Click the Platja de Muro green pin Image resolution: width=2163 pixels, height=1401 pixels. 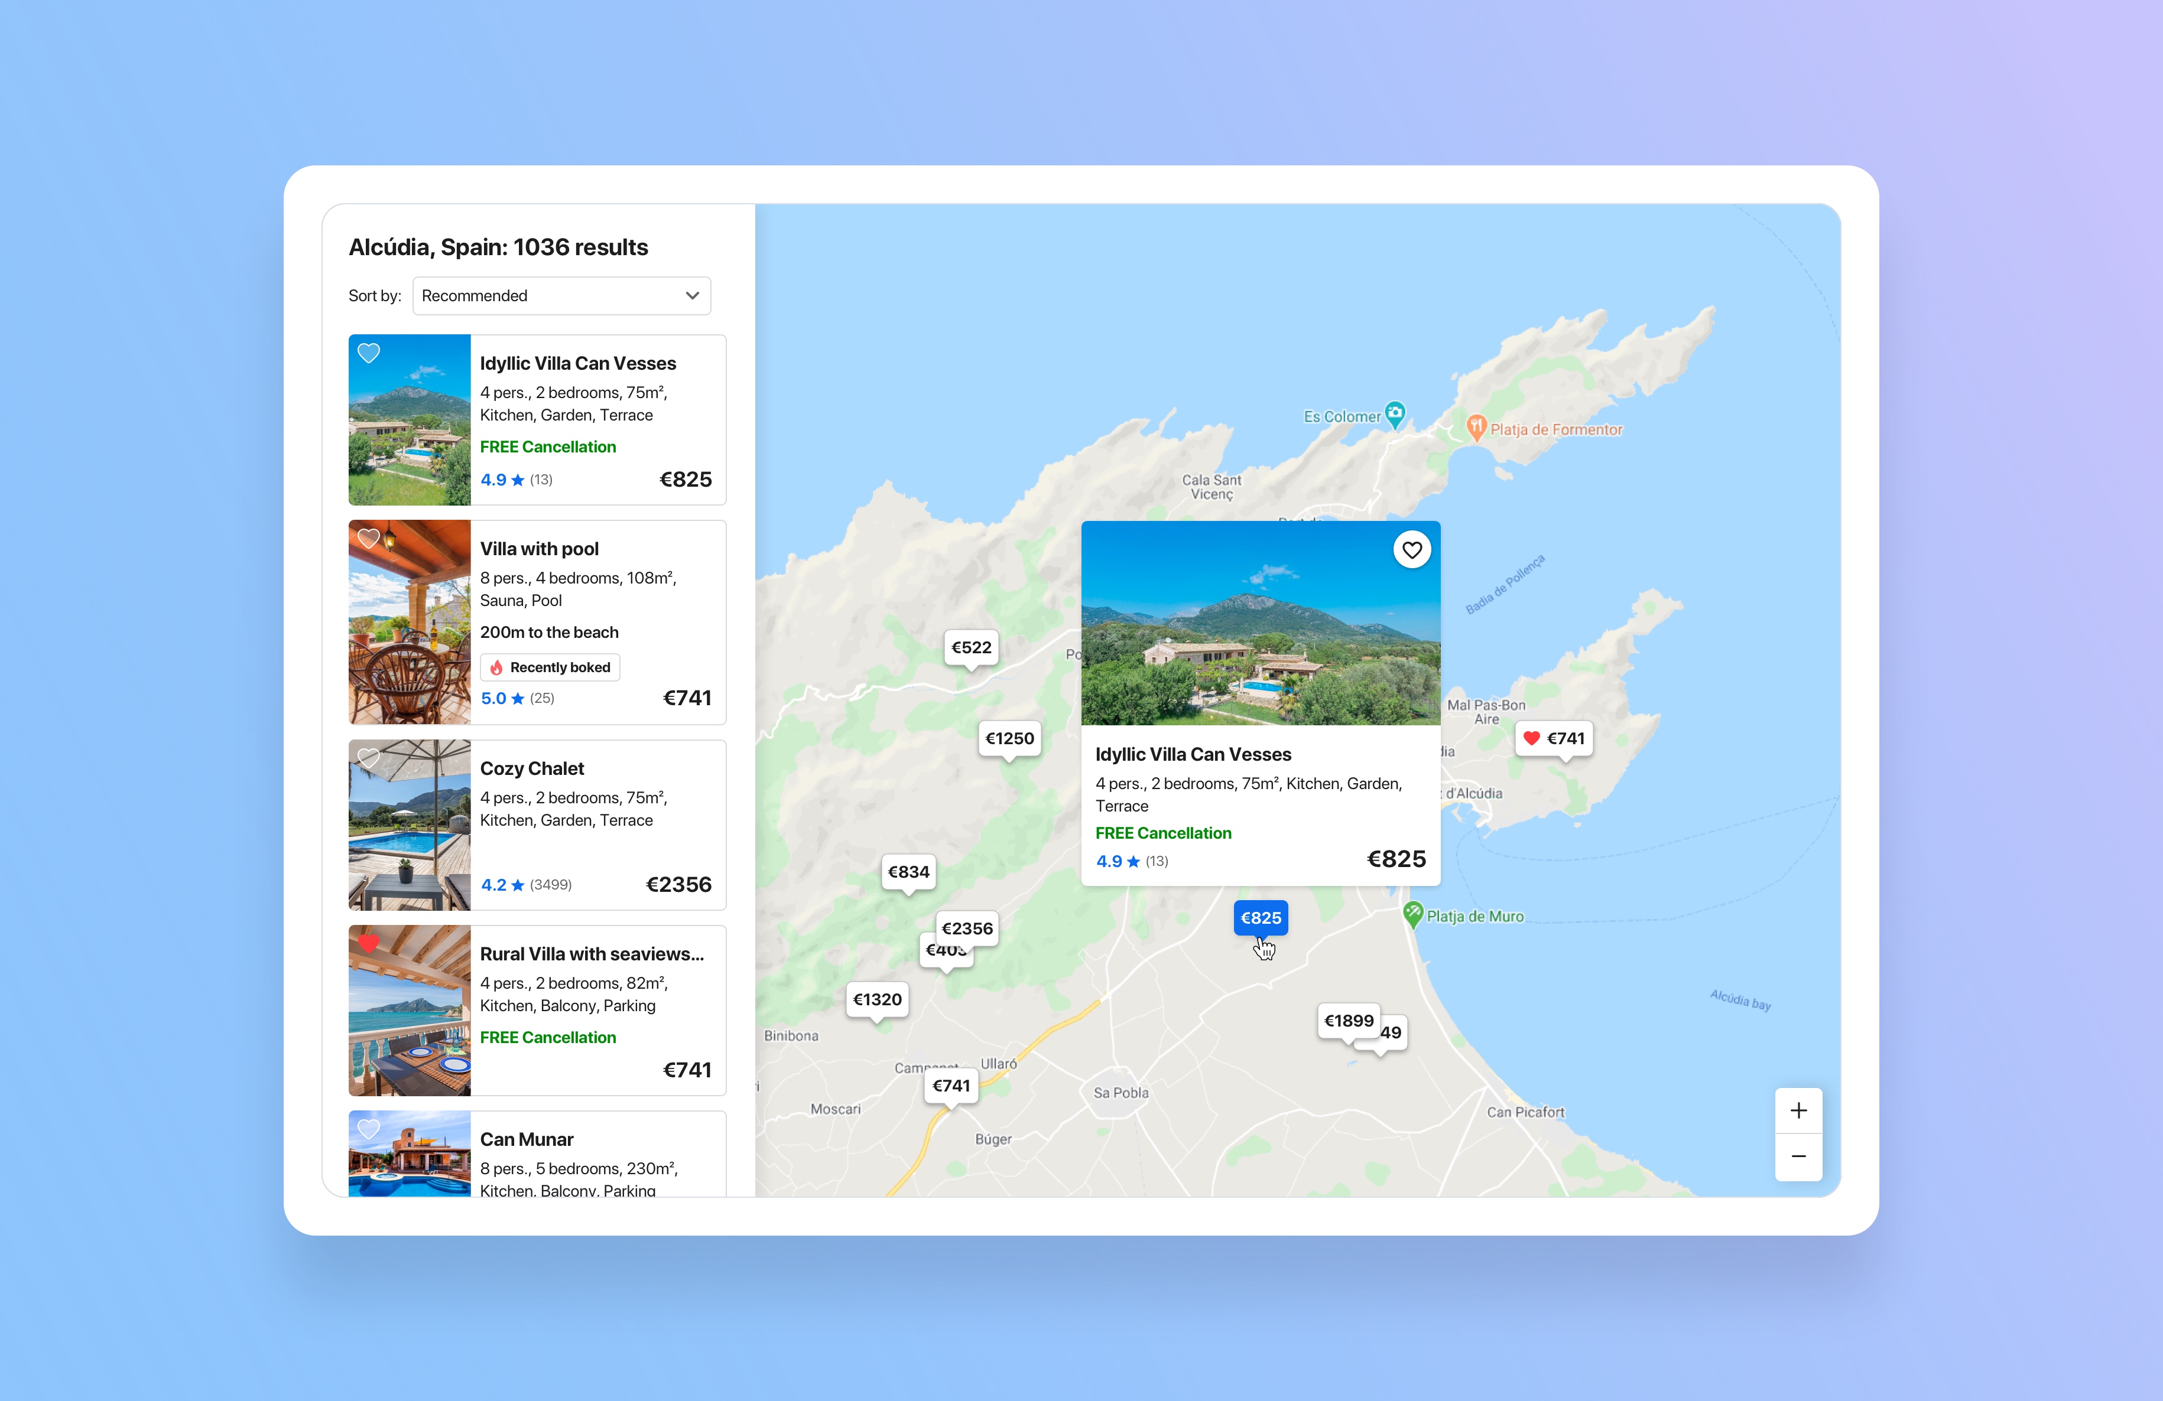pyautogui.click(x=1412, y=913)
